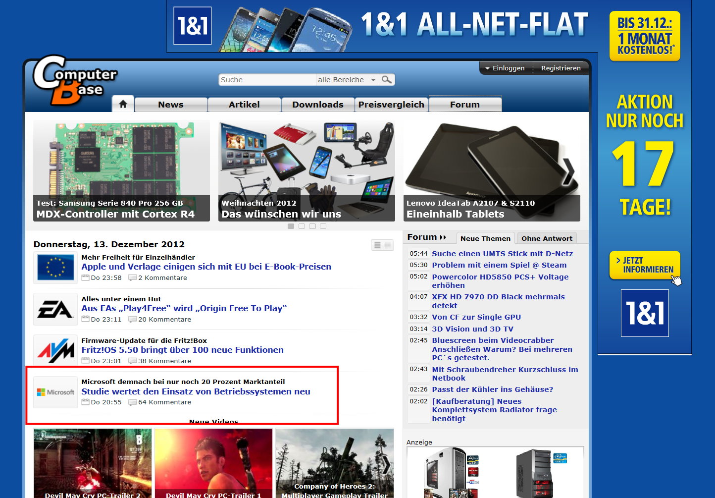The width and height of the screenshot is (715, 498).
Task: Open Samsung Serie 840 Pro teaser image
Action: 121,170
